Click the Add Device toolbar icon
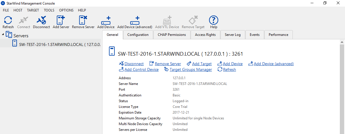The width and height of the screenshot is (345, 134). [x=106, y=20]
